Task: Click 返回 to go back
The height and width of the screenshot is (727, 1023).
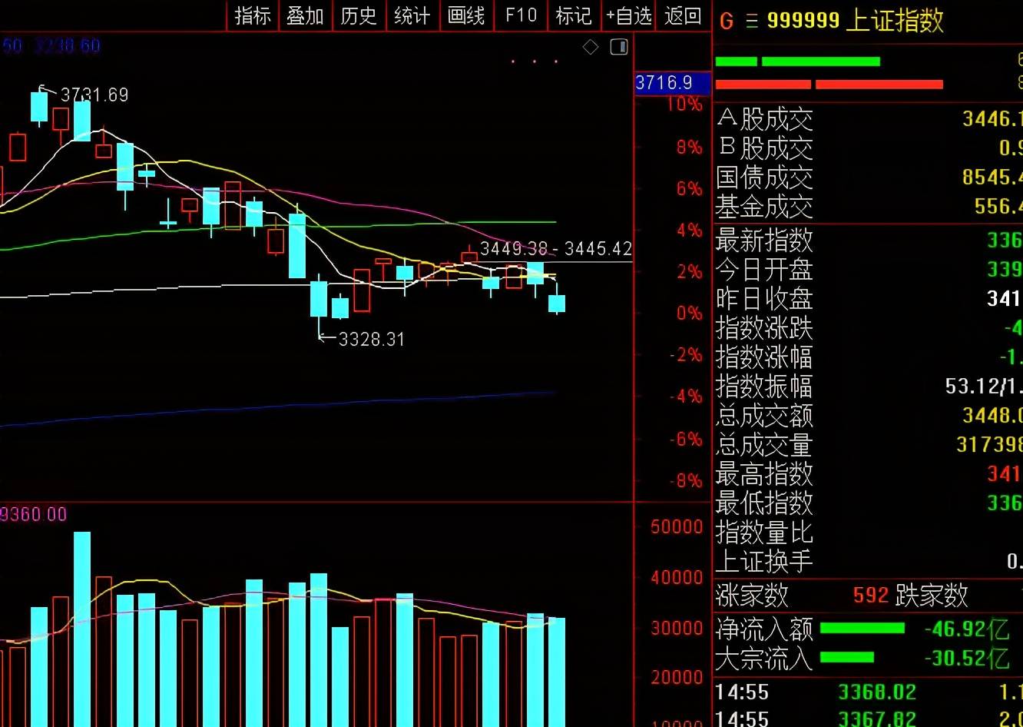Action: [x=683, y=15]
